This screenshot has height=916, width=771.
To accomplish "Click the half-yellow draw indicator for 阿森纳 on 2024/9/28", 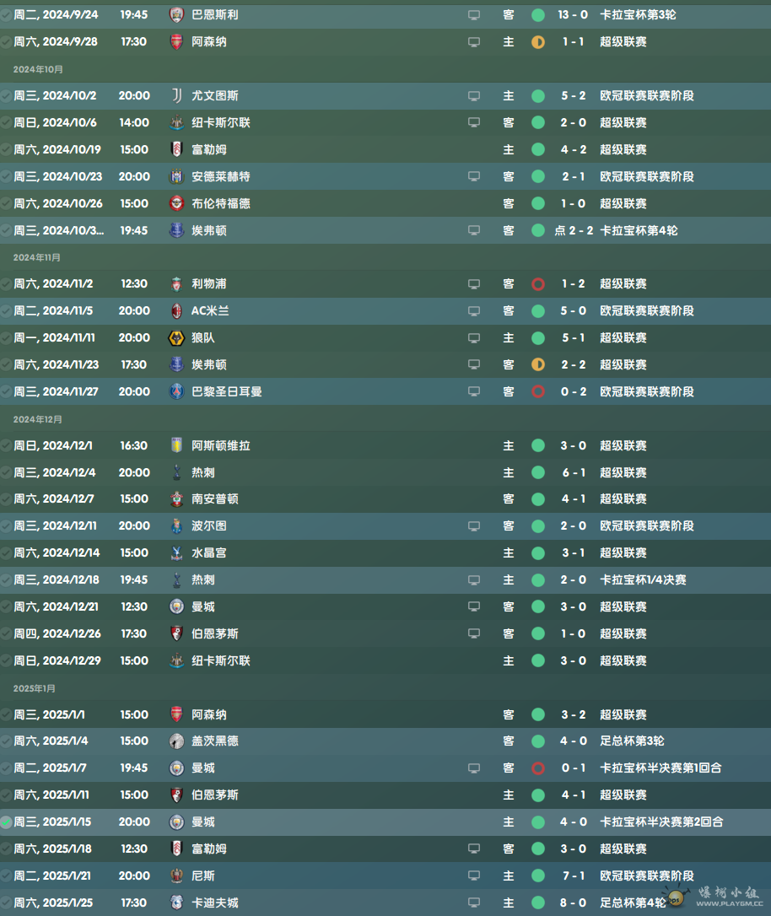I will pos(538,42).
